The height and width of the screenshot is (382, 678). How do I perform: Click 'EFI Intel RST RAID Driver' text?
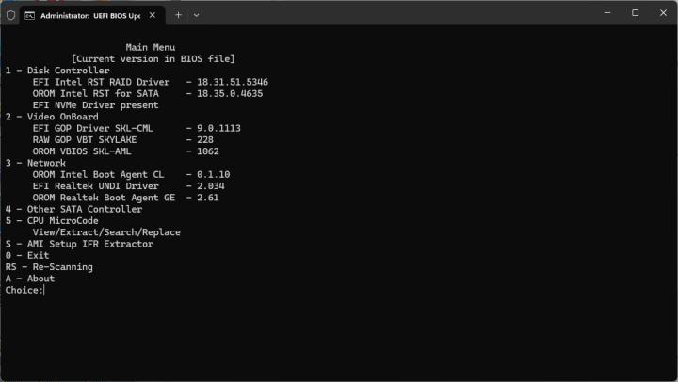pos(101,82)
